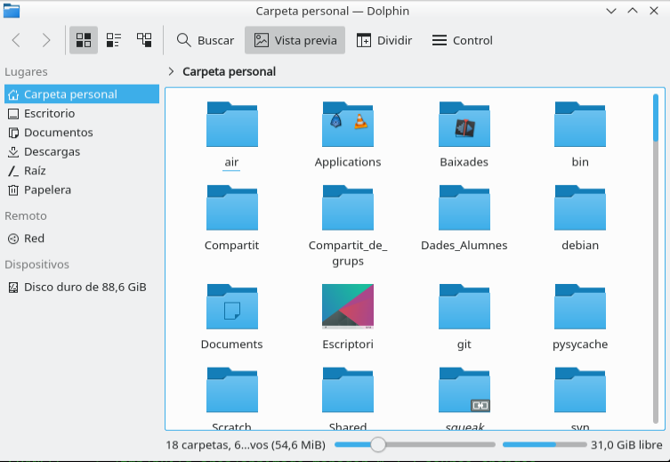Open the Control hamburger menu

(463, 40)
